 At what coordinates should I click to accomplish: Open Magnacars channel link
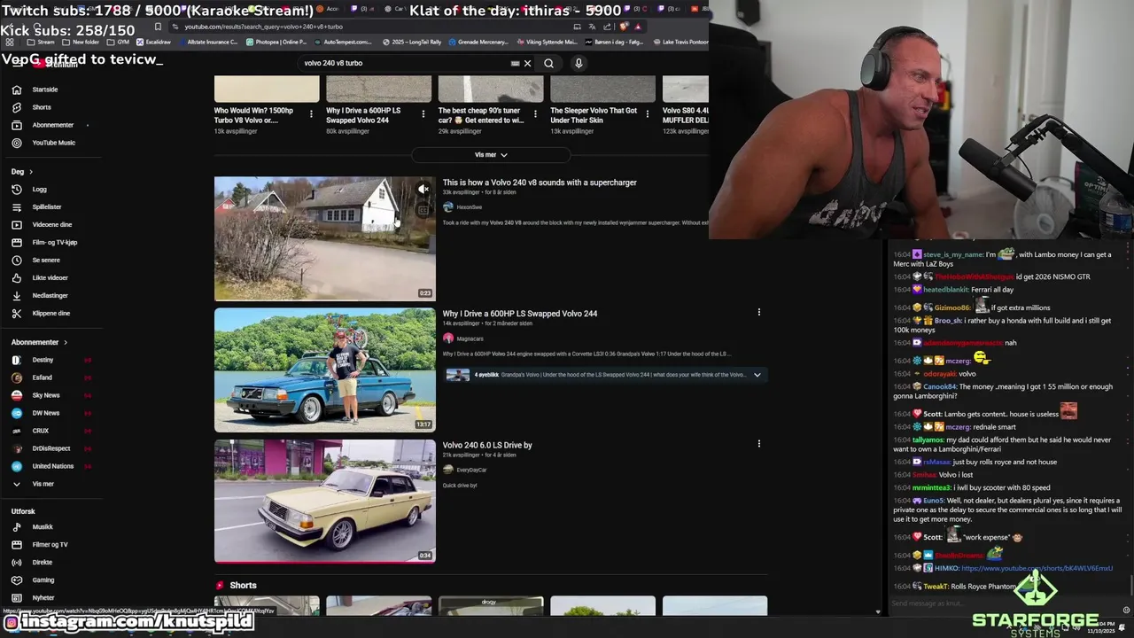(x=470, y=338)
